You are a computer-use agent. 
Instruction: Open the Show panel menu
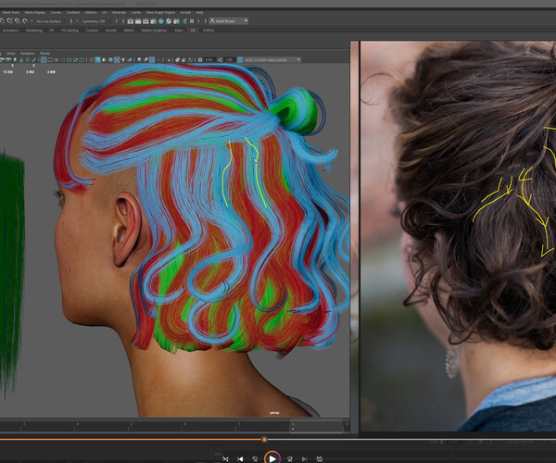pyautogui.click(x=10, y=53)
